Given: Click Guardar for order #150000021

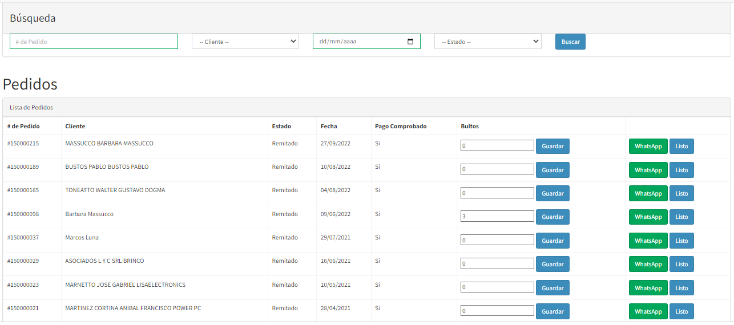Looking at the screenshot, I should click(x=552, y=311).
